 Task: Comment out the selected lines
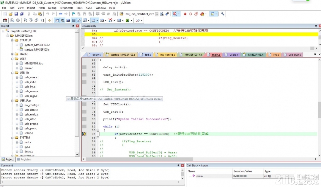click(109, 14)
